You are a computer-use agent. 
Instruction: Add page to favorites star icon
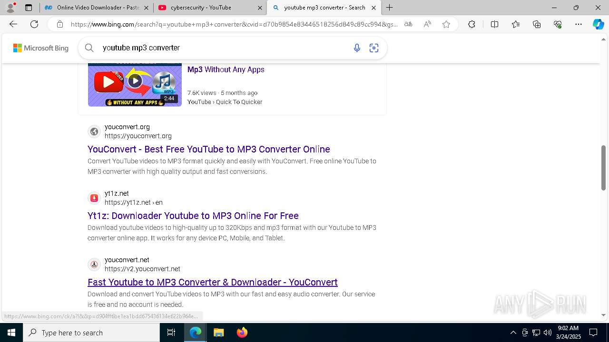click(446, 24)
